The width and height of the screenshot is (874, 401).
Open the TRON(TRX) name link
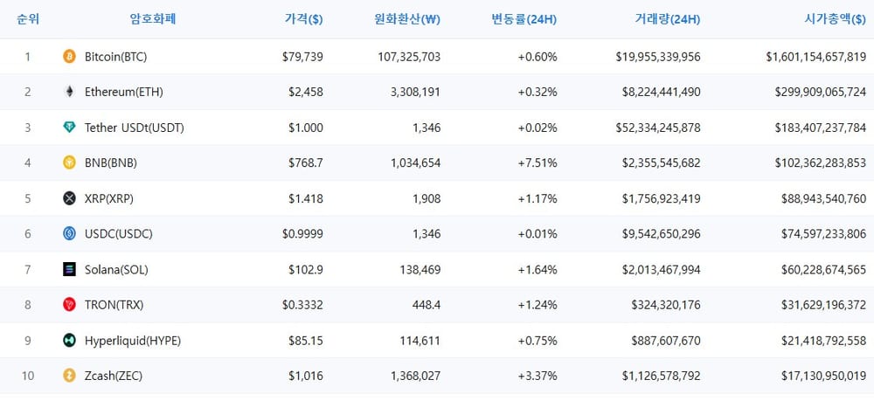pos(114,305)
